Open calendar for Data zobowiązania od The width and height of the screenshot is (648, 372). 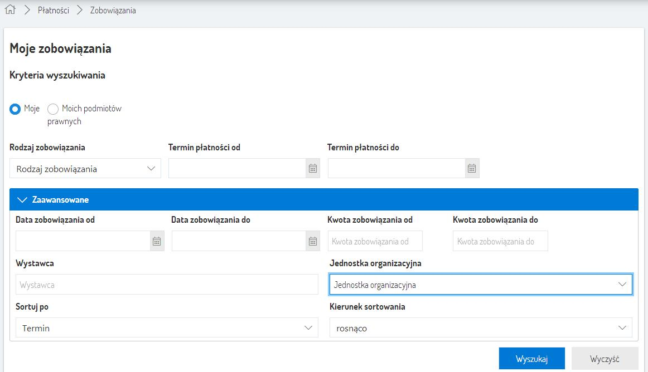[x=157, y=241]
